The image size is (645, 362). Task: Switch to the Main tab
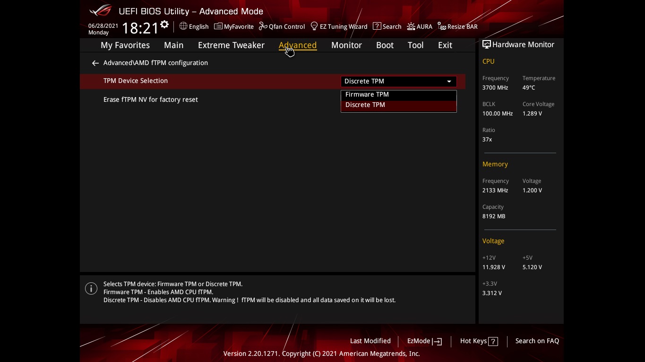[x=173, y=45]
